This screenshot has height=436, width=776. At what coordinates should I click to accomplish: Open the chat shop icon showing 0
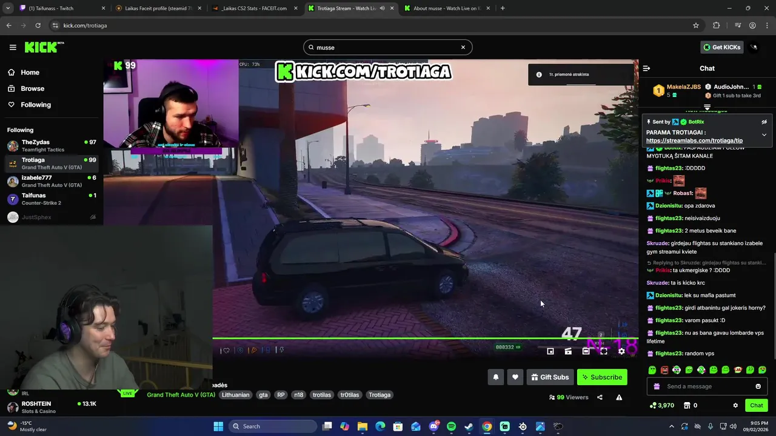[x=691, y=405]
